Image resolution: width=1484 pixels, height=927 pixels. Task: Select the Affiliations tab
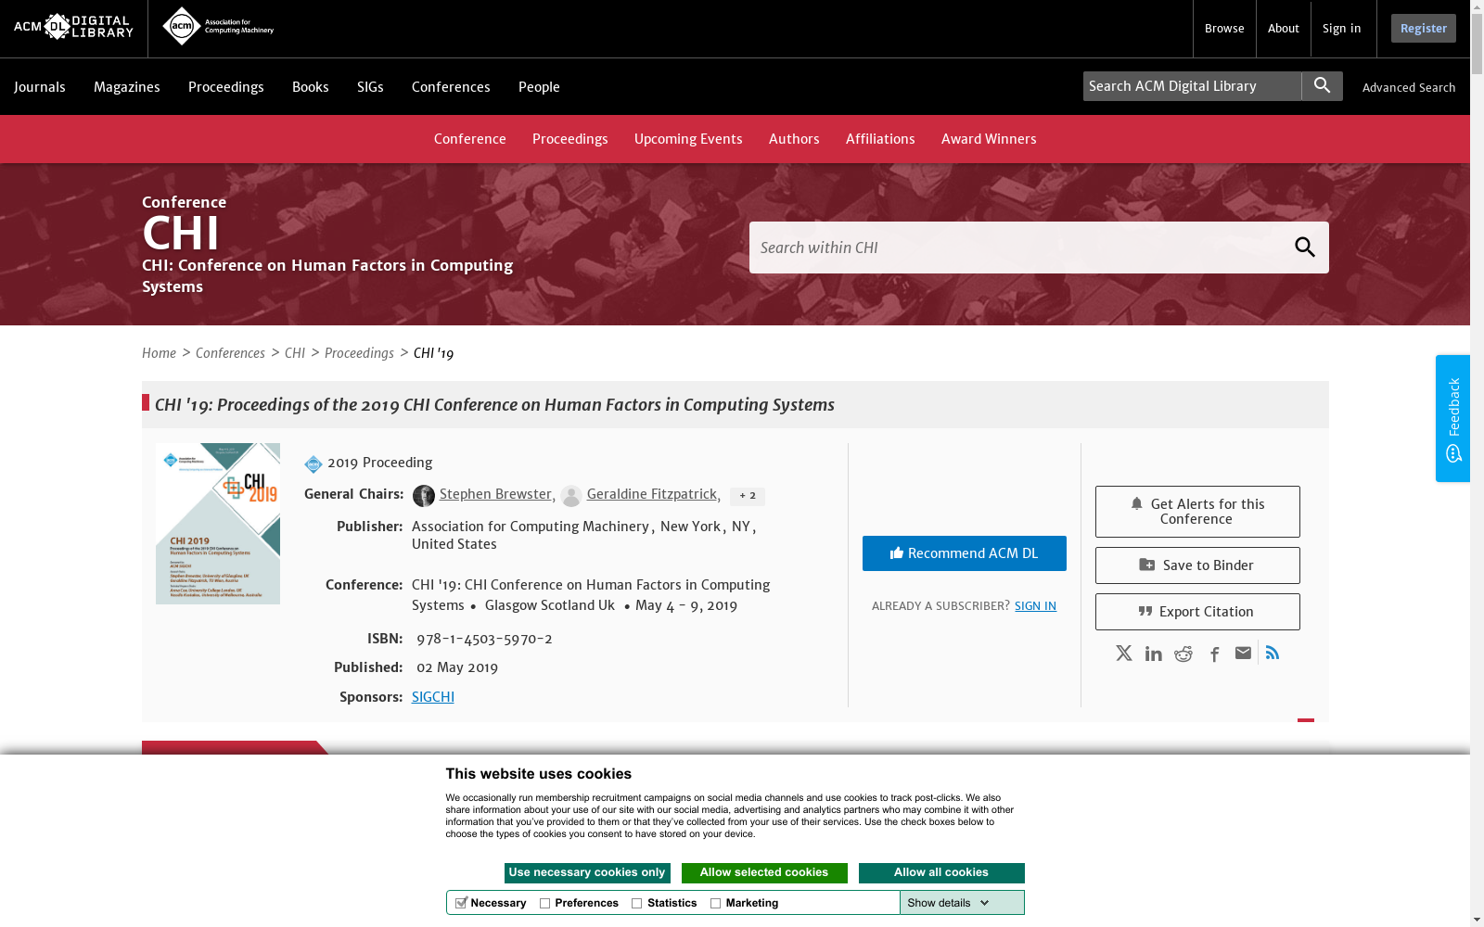pyautogui.click(x=880, y=139)
